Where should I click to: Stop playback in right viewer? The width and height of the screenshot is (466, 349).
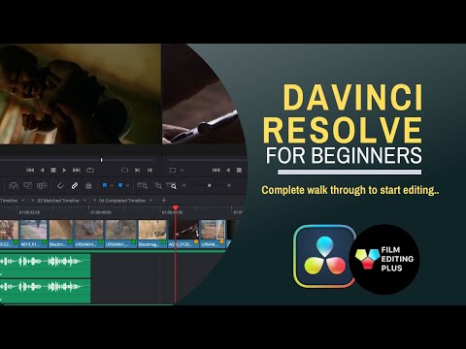[x=239, y=170]
